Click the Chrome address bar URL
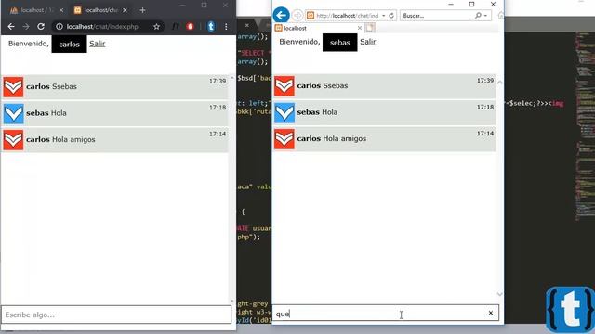595x334 pixels. (x=102, y=27)
